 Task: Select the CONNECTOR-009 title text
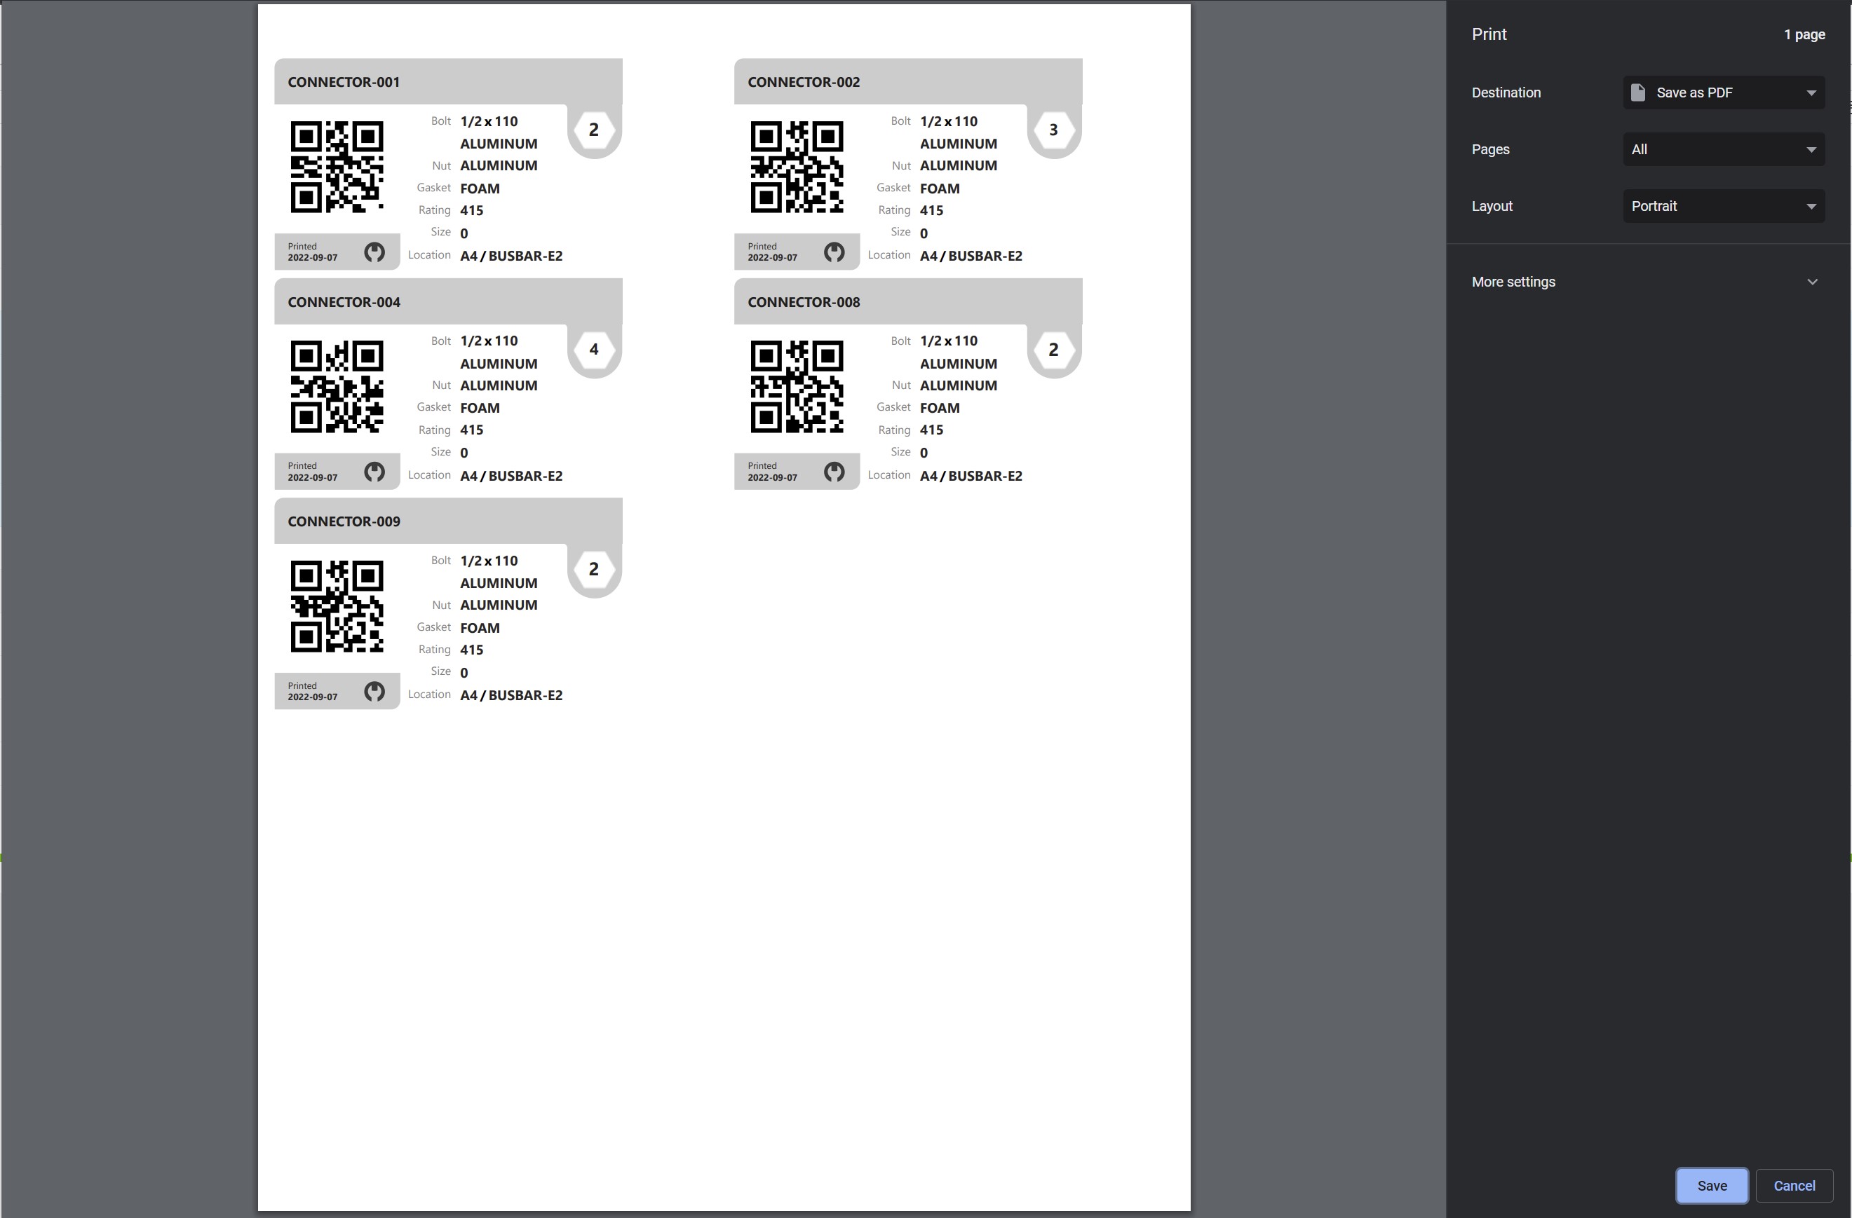click(x=344, y=522)
